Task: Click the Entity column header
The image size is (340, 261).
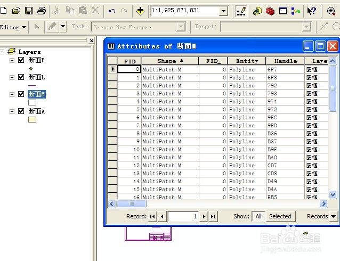Action: coord(247,61)
